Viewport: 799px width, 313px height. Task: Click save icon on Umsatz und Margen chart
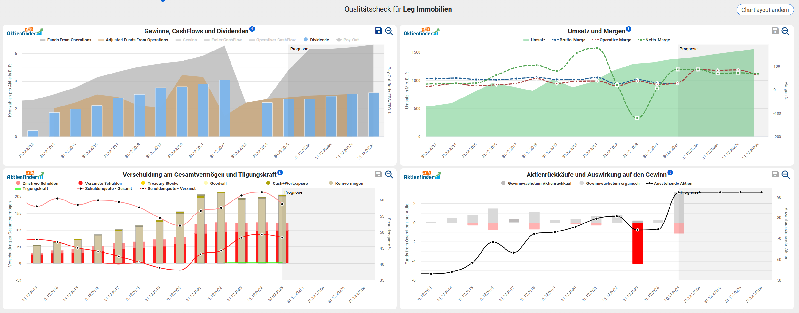click(775, 31)
